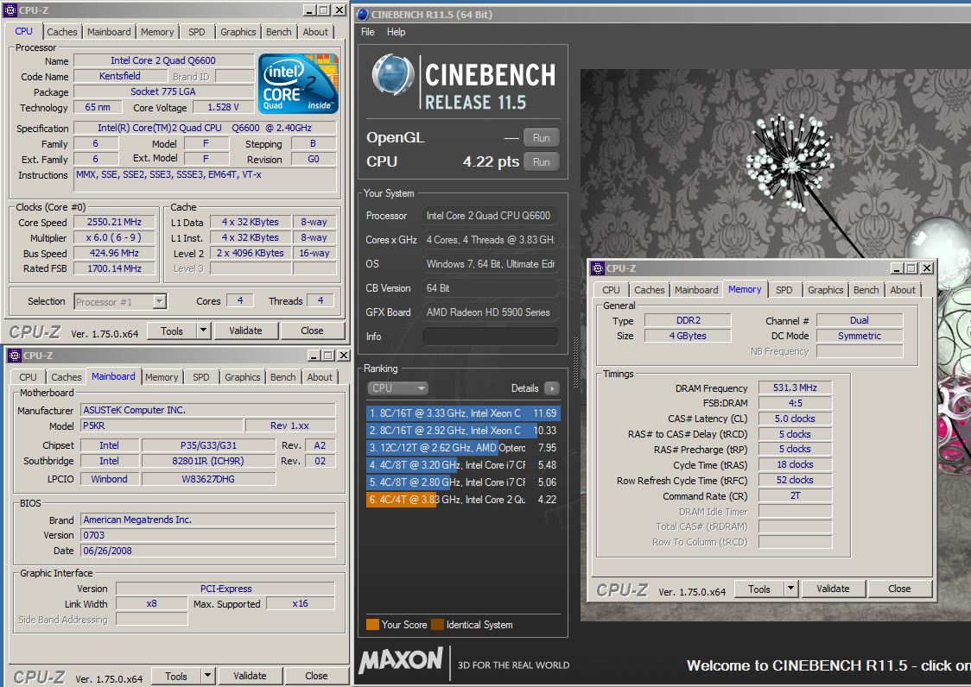Viewport: 971px width, 687px height.
Task: Select Bench tab in CPU-Z Memory window
Action: [x=866, y=290]
